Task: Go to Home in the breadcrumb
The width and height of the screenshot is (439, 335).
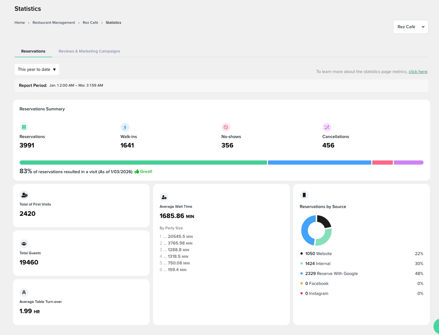Action: [x=20, y=23]
